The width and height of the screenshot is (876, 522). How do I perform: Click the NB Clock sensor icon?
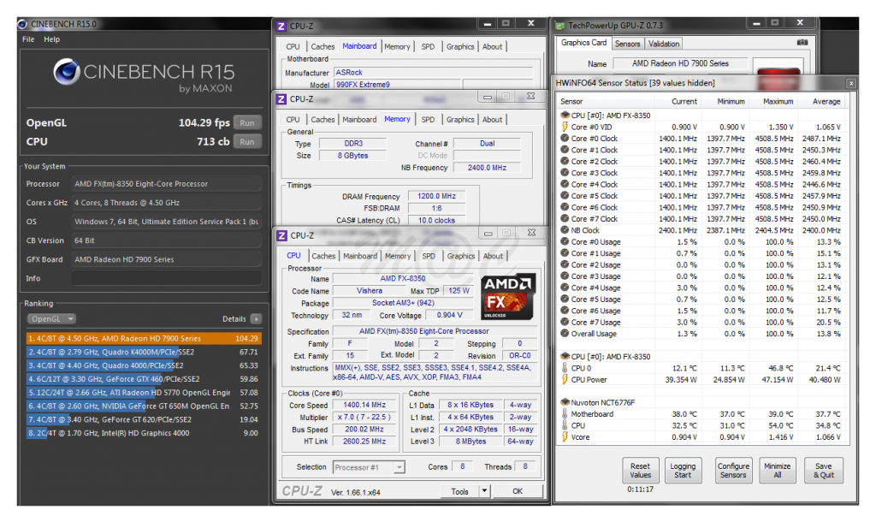(565, 230)
